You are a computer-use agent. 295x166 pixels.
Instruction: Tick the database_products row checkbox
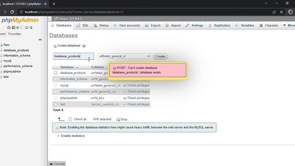click(x=55, y=73)
